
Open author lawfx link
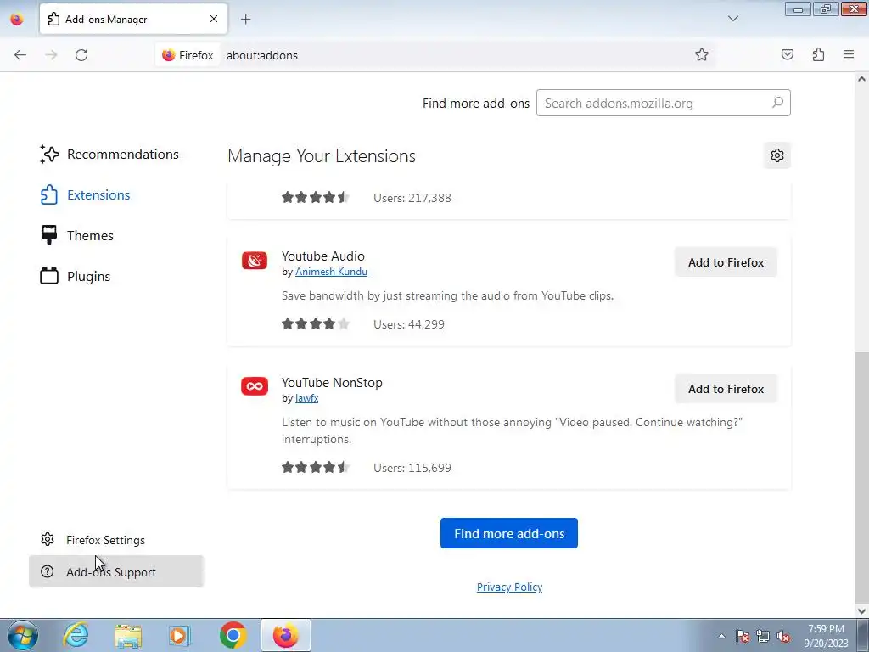[x=307, y=398]
